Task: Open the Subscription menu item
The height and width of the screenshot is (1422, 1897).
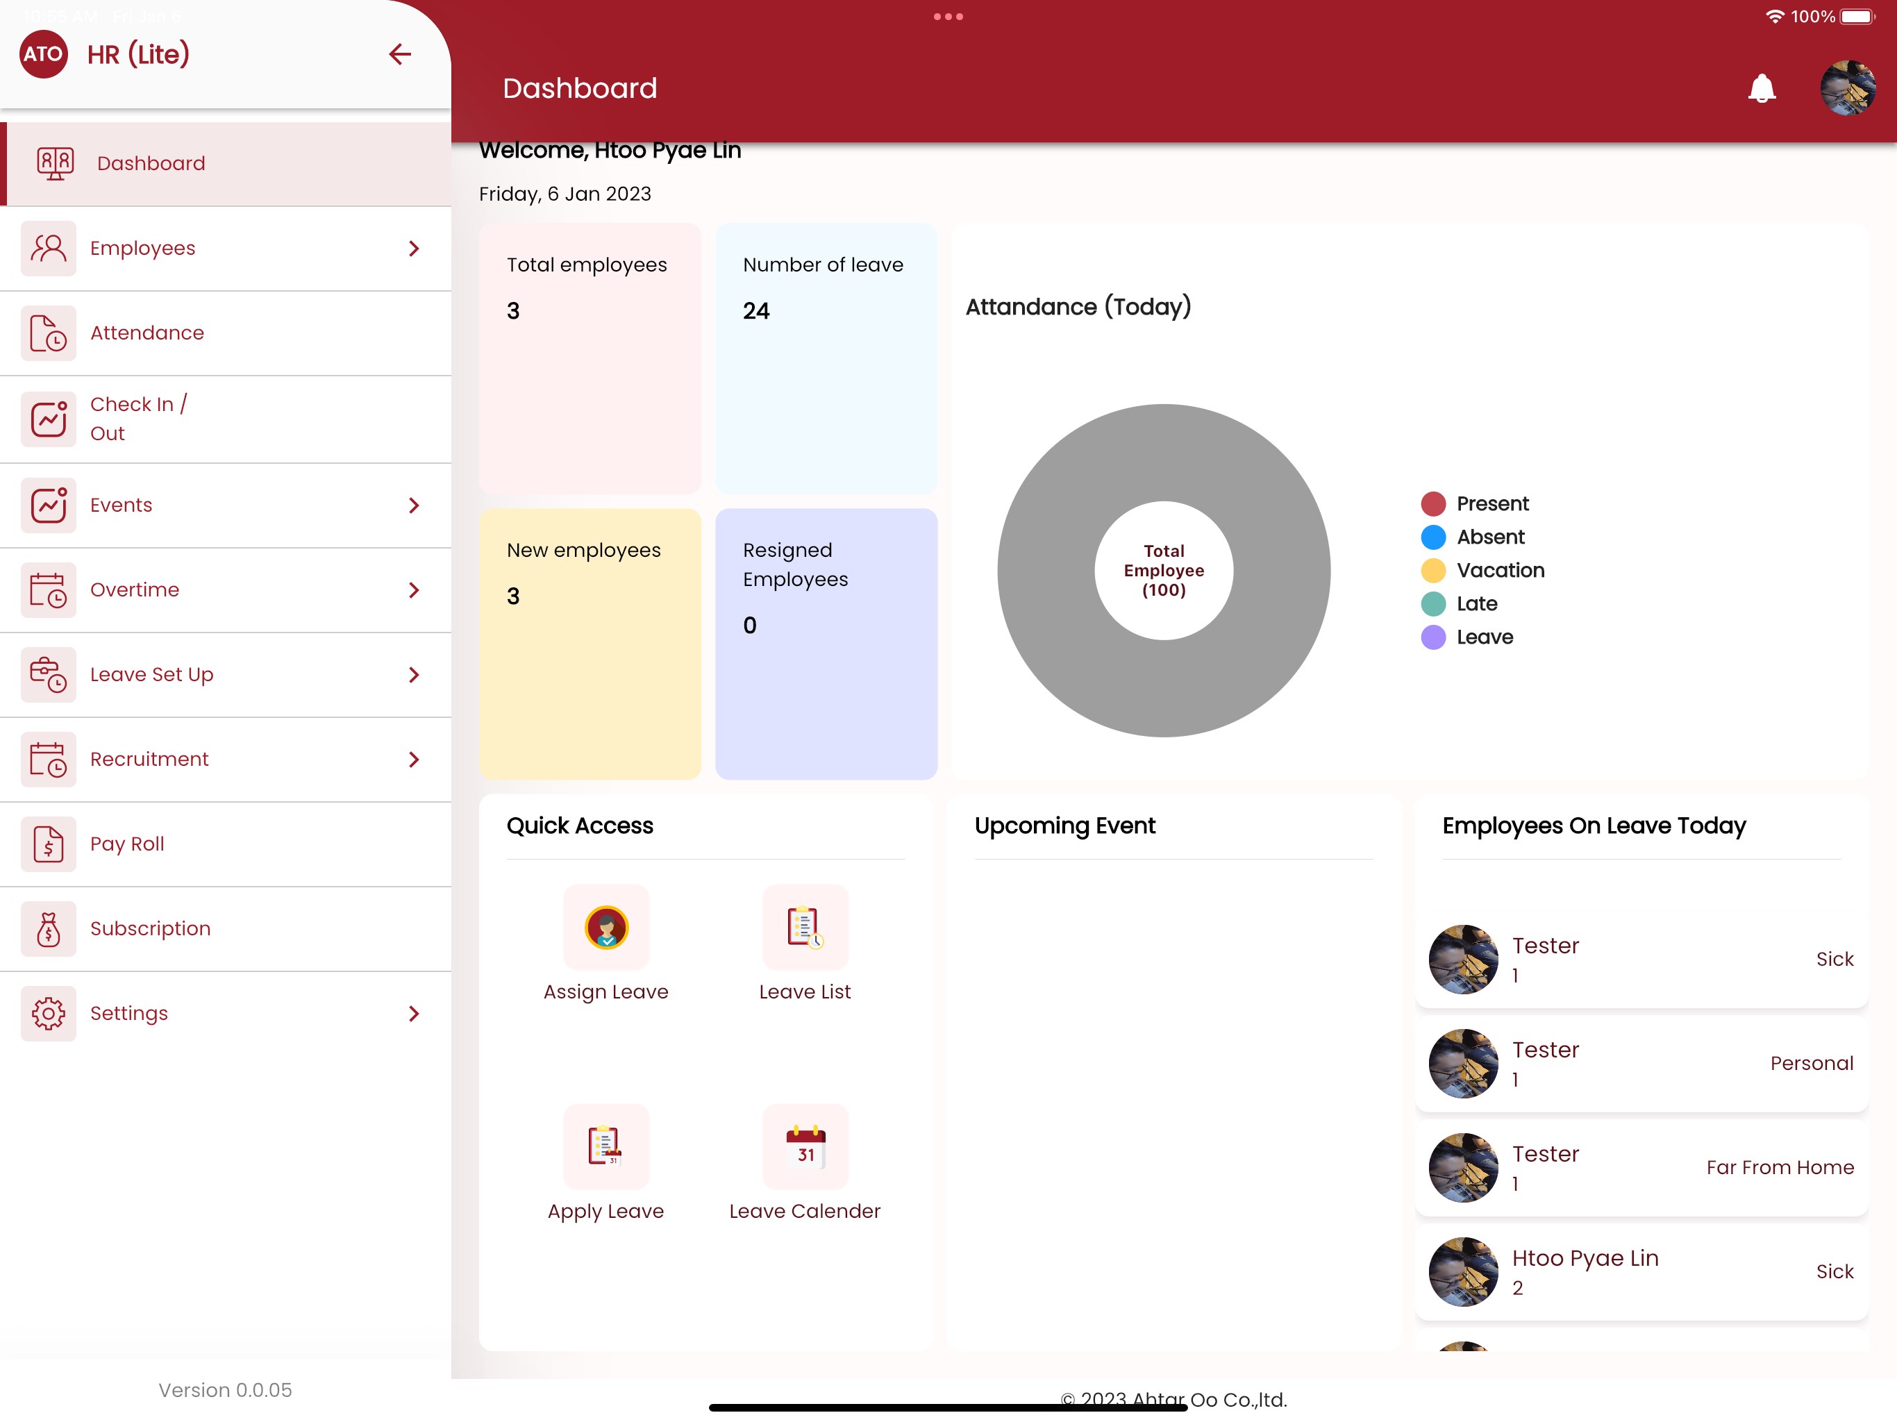Action: tap(150, 929)
